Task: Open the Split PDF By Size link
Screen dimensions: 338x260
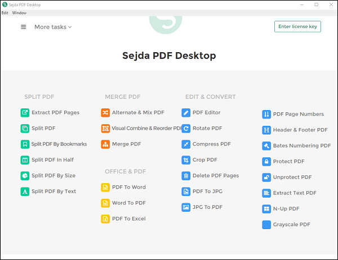Action: [x=54, y=176]
